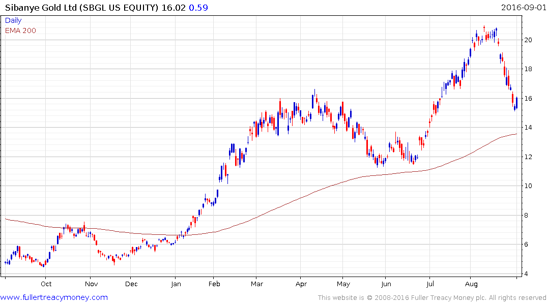Click the 'Oct' x-axis label
The width and height of the screenshot is (547, 305).
click(x=46, y=284)
